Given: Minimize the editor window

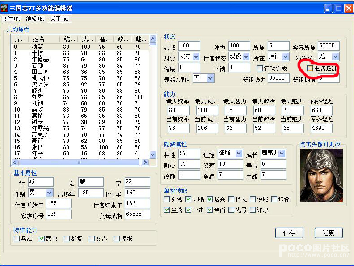Looking at the screenshot, I should (x=328, y=9).
